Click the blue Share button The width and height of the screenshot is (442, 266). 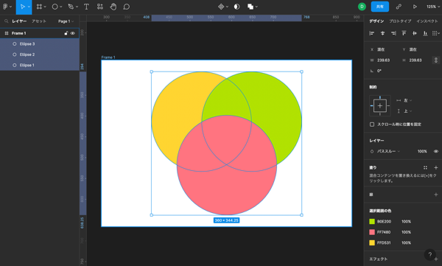(380, 7)
